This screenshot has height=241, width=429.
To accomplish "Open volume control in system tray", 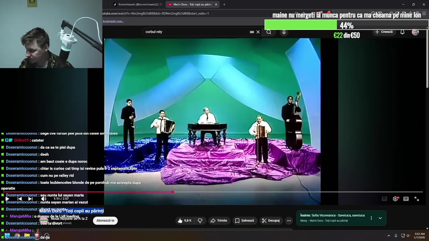I will [408, 236].
